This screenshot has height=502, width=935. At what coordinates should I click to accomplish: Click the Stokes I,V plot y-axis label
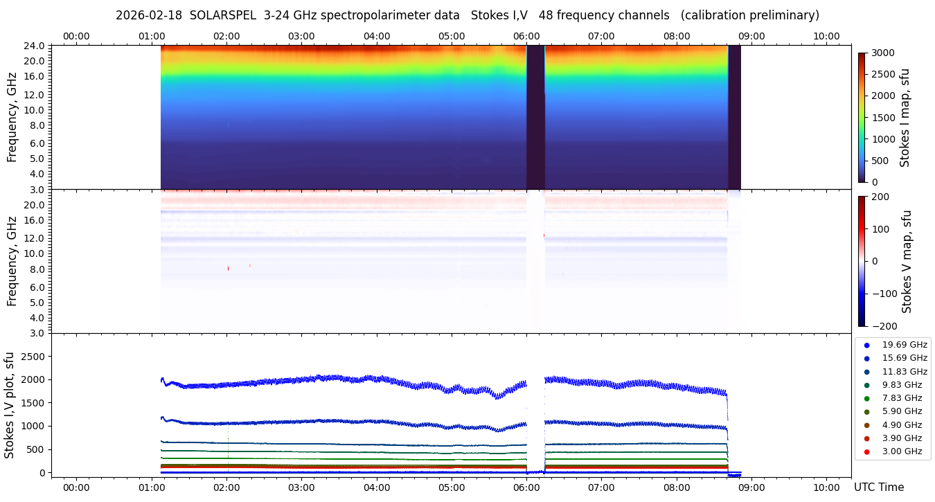pos(10,405)
